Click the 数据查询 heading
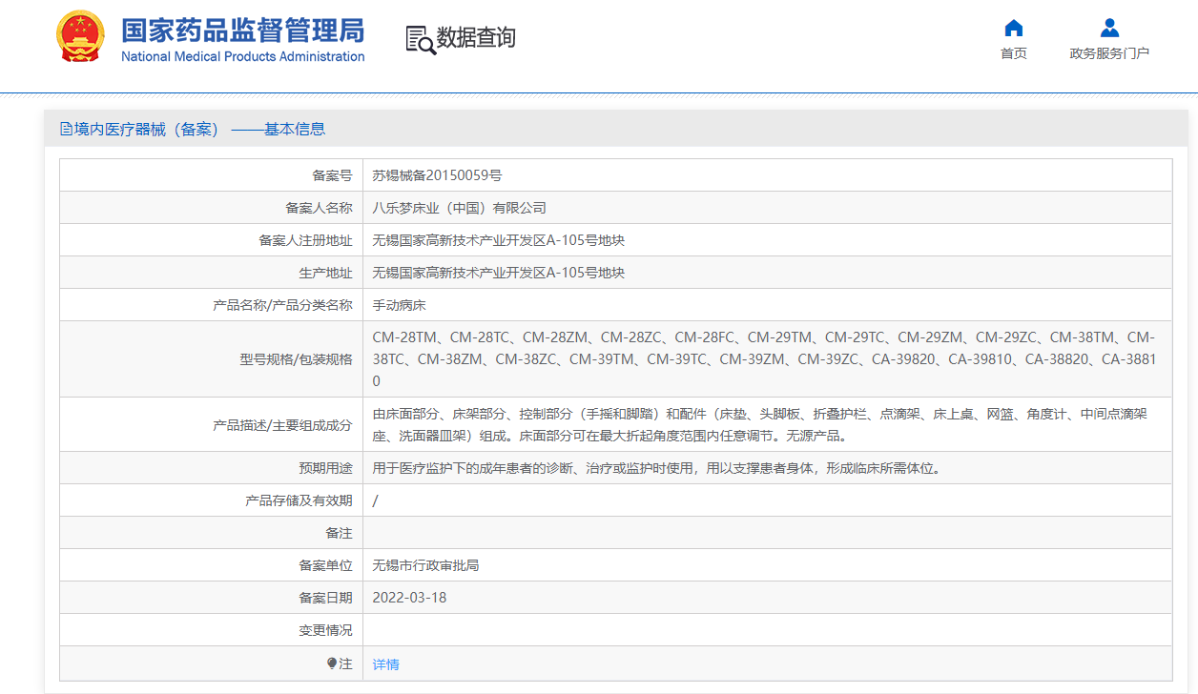Screen dimensions: 1198x694 (476, 38)
